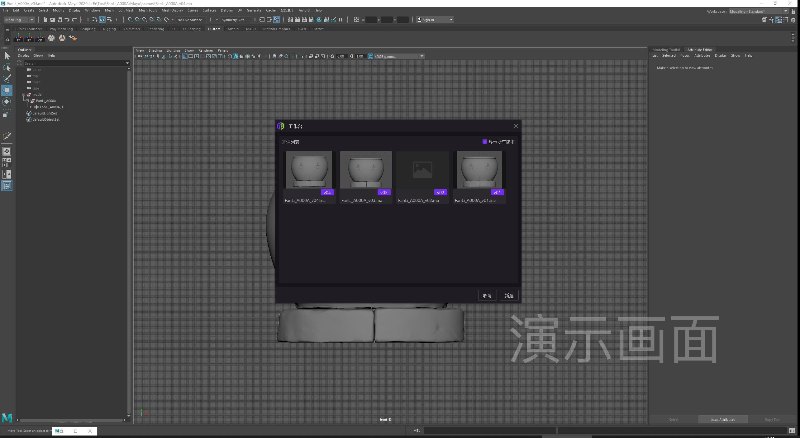Open the Outliner search filter dropdown arrow
Screen dimensions: 800x438
[x=127, y=63]
